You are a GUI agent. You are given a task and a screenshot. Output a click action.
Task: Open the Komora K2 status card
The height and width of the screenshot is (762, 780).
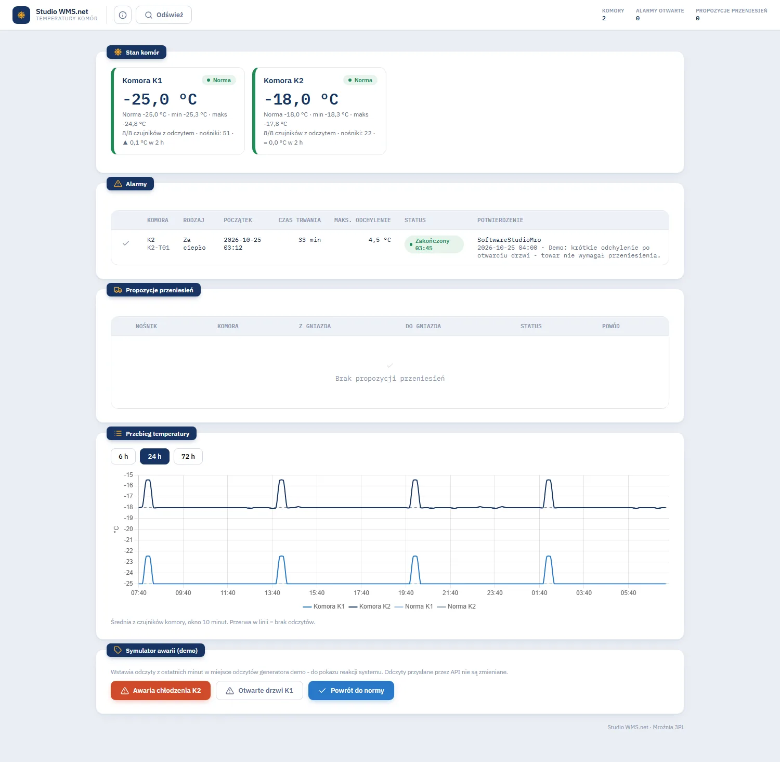pyautogui.click(x=319, y=111)
